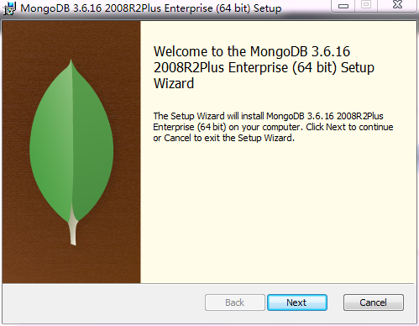The height and width of the screenshot is (326, 419).
Task: Click the disabled Back button
Action: tap(235, 302)
